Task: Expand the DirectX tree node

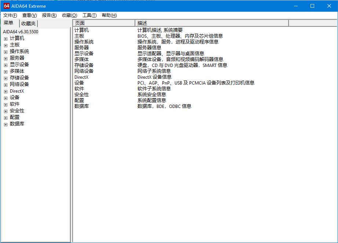Action: [5, 91]
